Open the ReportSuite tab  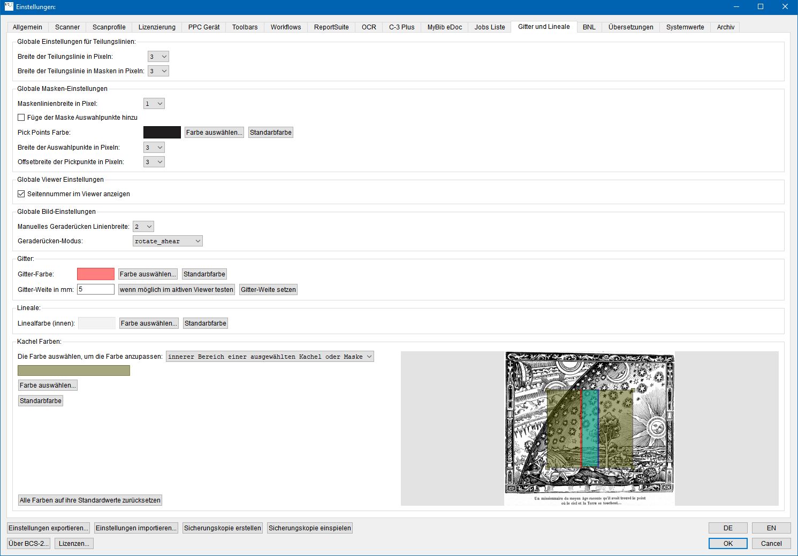[331, 27]
